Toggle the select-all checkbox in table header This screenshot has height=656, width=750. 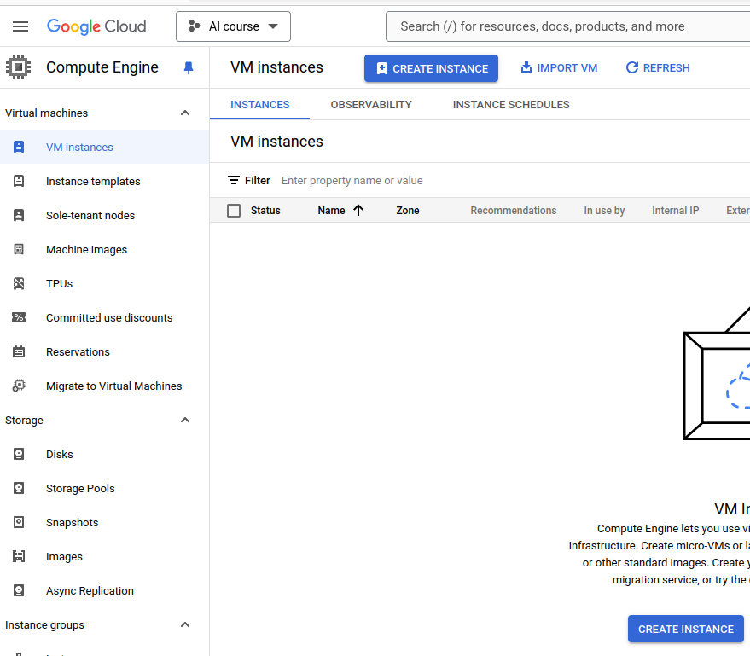click(234, 211)
